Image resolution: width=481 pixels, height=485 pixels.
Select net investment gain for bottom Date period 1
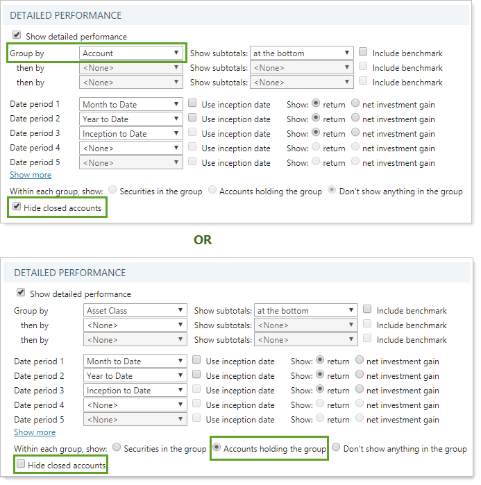coord(360,361)
